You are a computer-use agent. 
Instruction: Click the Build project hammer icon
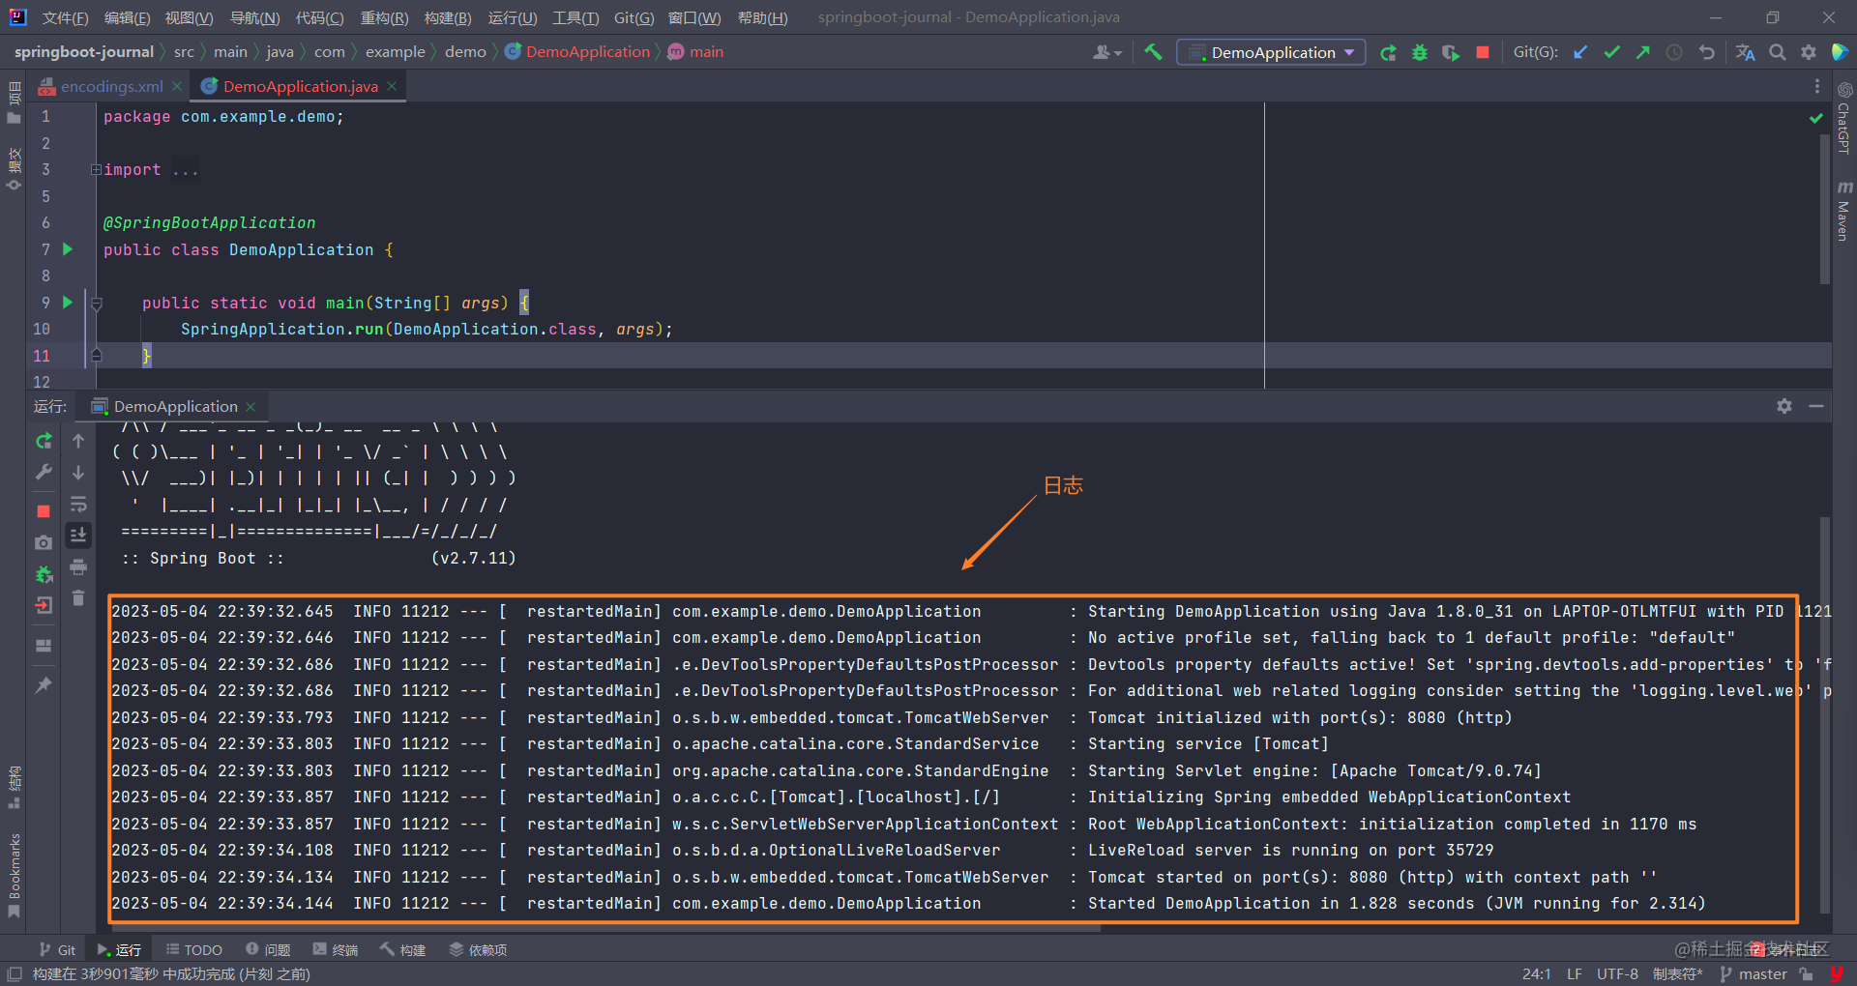point(1153,52)
